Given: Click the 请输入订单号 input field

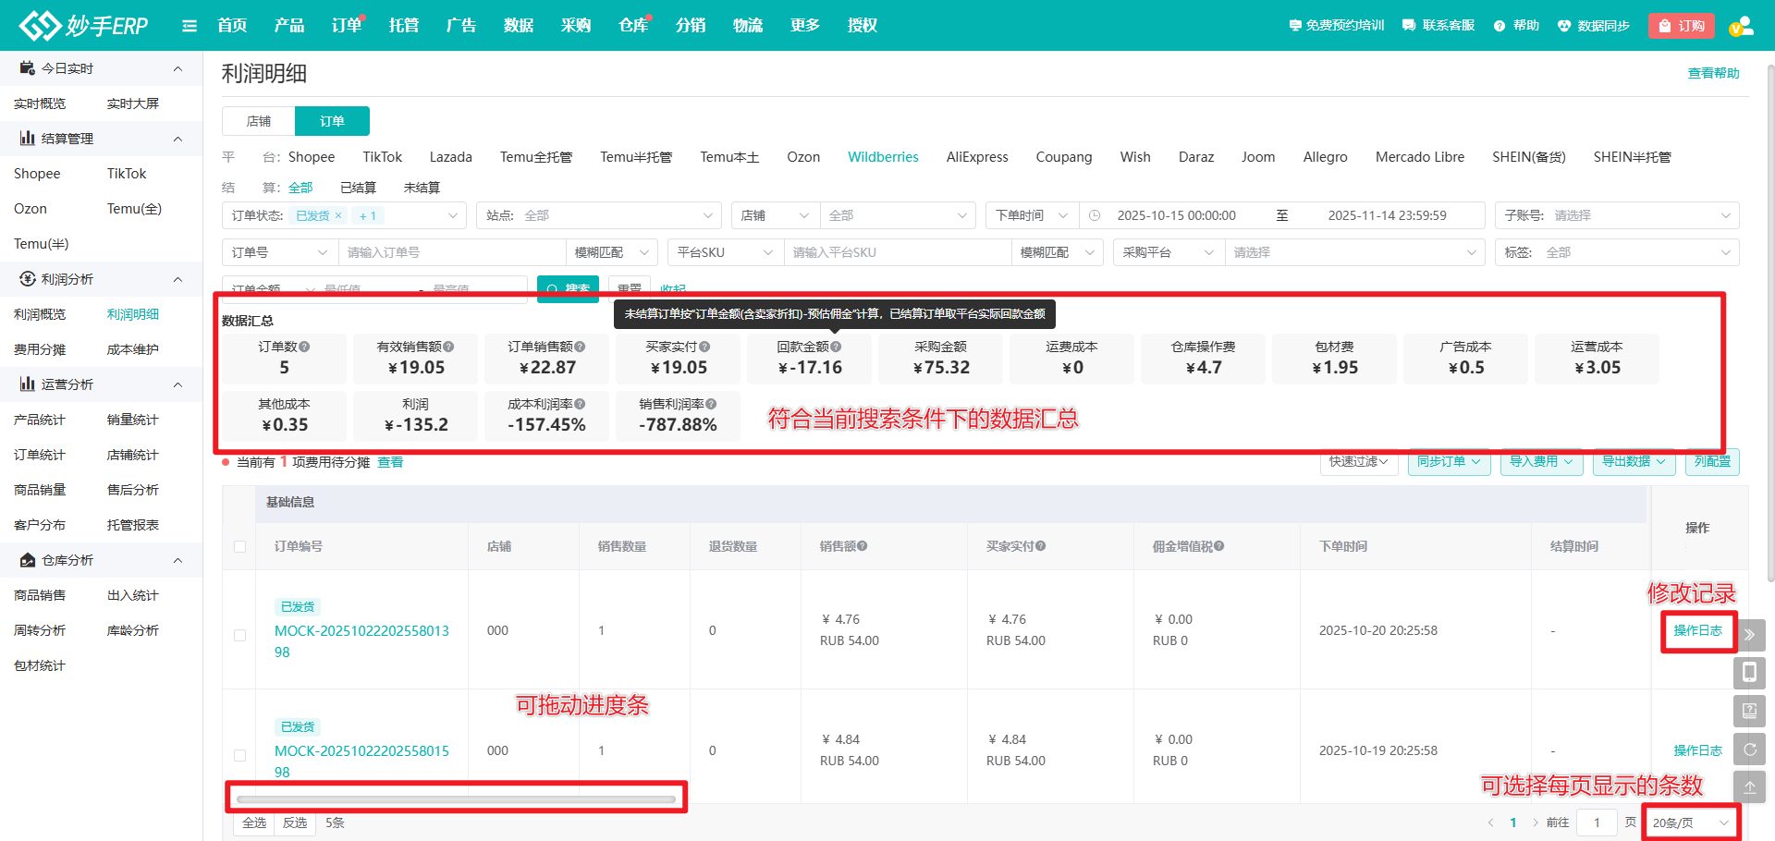Looking at the screenshot, I should [x=451, y=252].
